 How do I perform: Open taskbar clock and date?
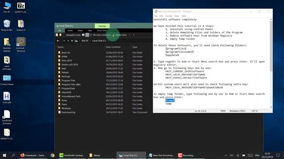coord(267,155)
